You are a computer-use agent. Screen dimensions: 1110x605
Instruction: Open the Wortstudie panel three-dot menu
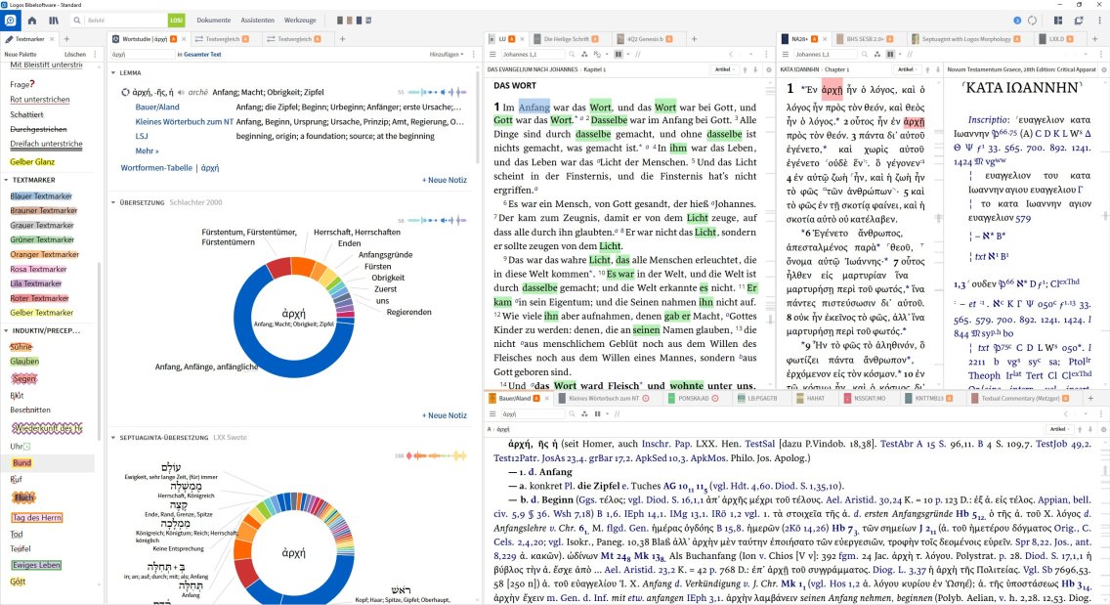tap(472, 55)
